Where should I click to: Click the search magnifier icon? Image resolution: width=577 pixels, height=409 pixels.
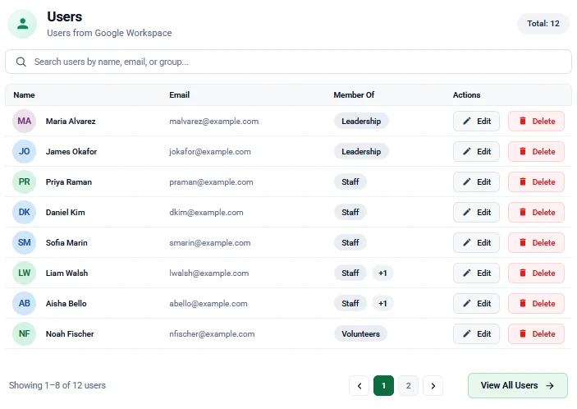pos(21,62)
